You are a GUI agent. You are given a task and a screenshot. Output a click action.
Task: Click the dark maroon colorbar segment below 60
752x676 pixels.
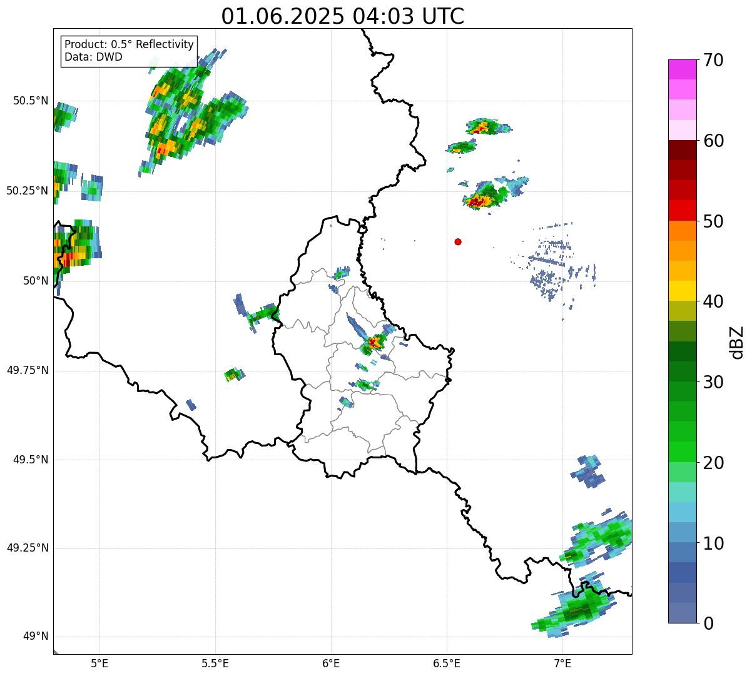tap(683, 150)
